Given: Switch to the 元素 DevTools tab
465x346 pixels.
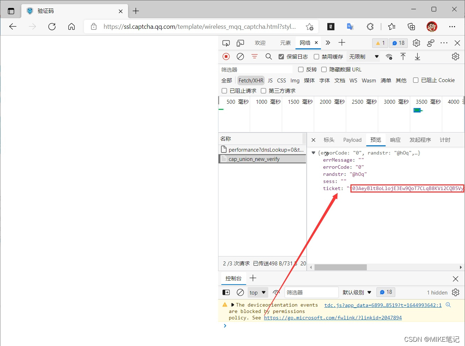Looking at the screenshot, I should (285, 43).
